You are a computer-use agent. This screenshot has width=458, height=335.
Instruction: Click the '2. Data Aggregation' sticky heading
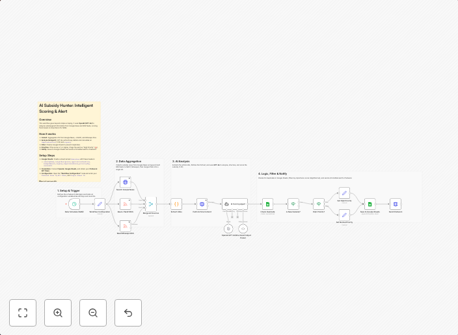click(x=128, y=162)
